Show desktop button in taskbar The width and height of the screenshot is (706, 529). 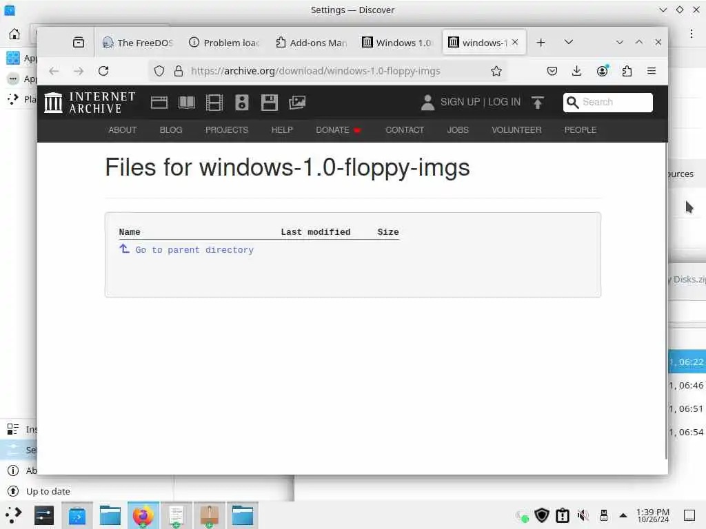coord(689,515)
